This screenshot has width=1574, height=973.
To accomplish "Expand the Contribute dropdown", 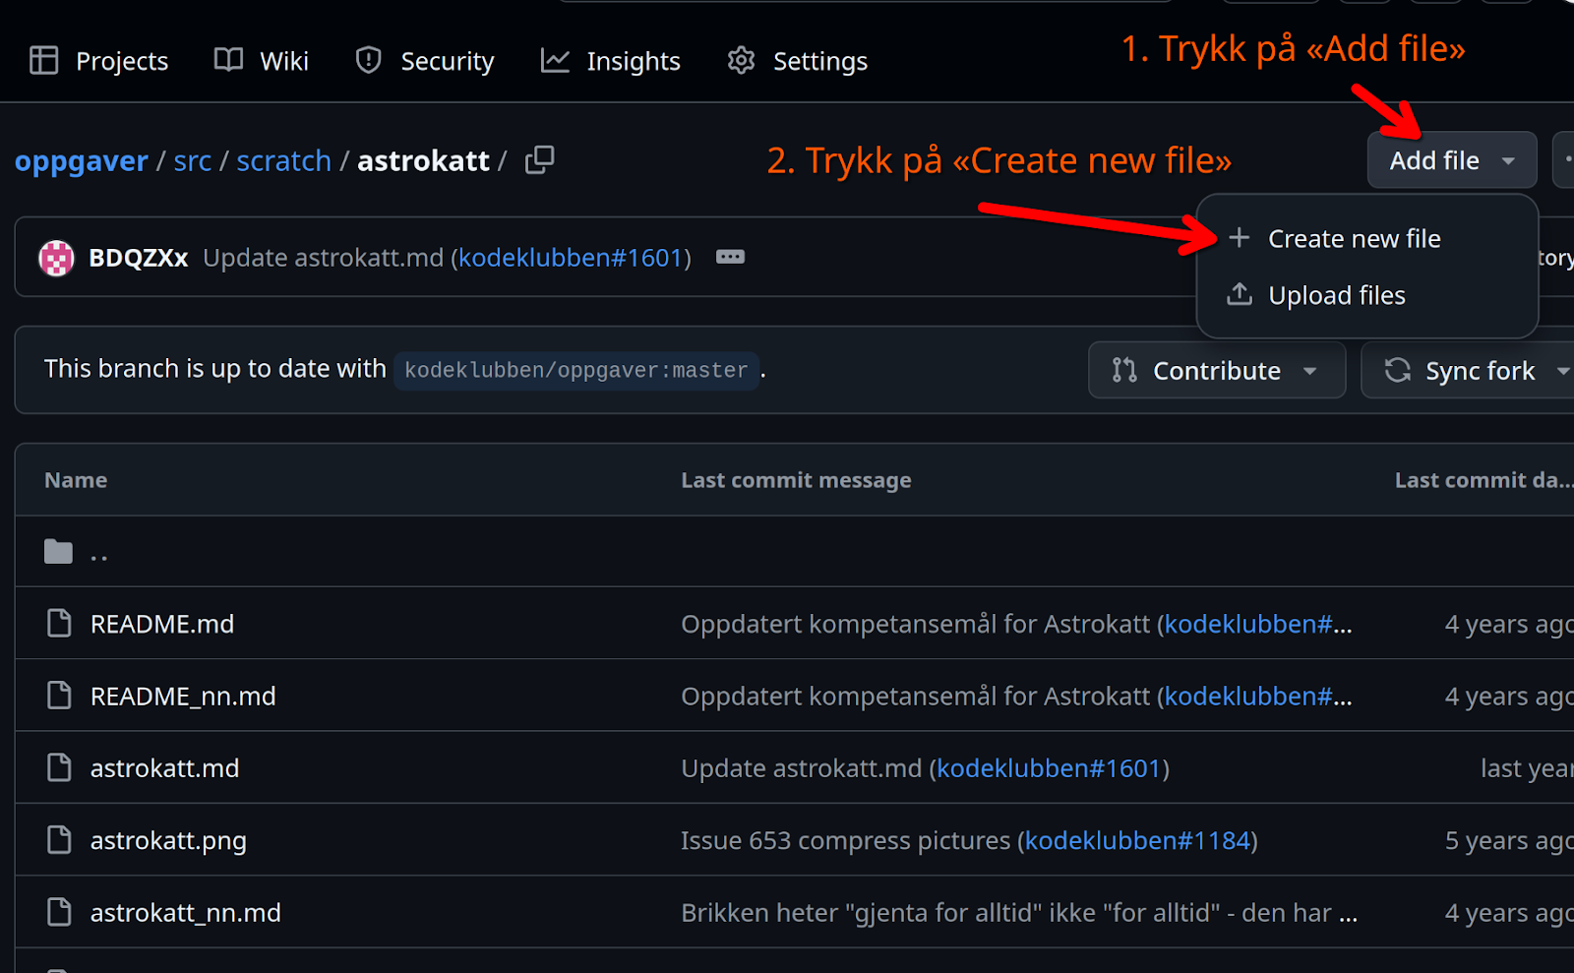I will [x=1216, y=371].
